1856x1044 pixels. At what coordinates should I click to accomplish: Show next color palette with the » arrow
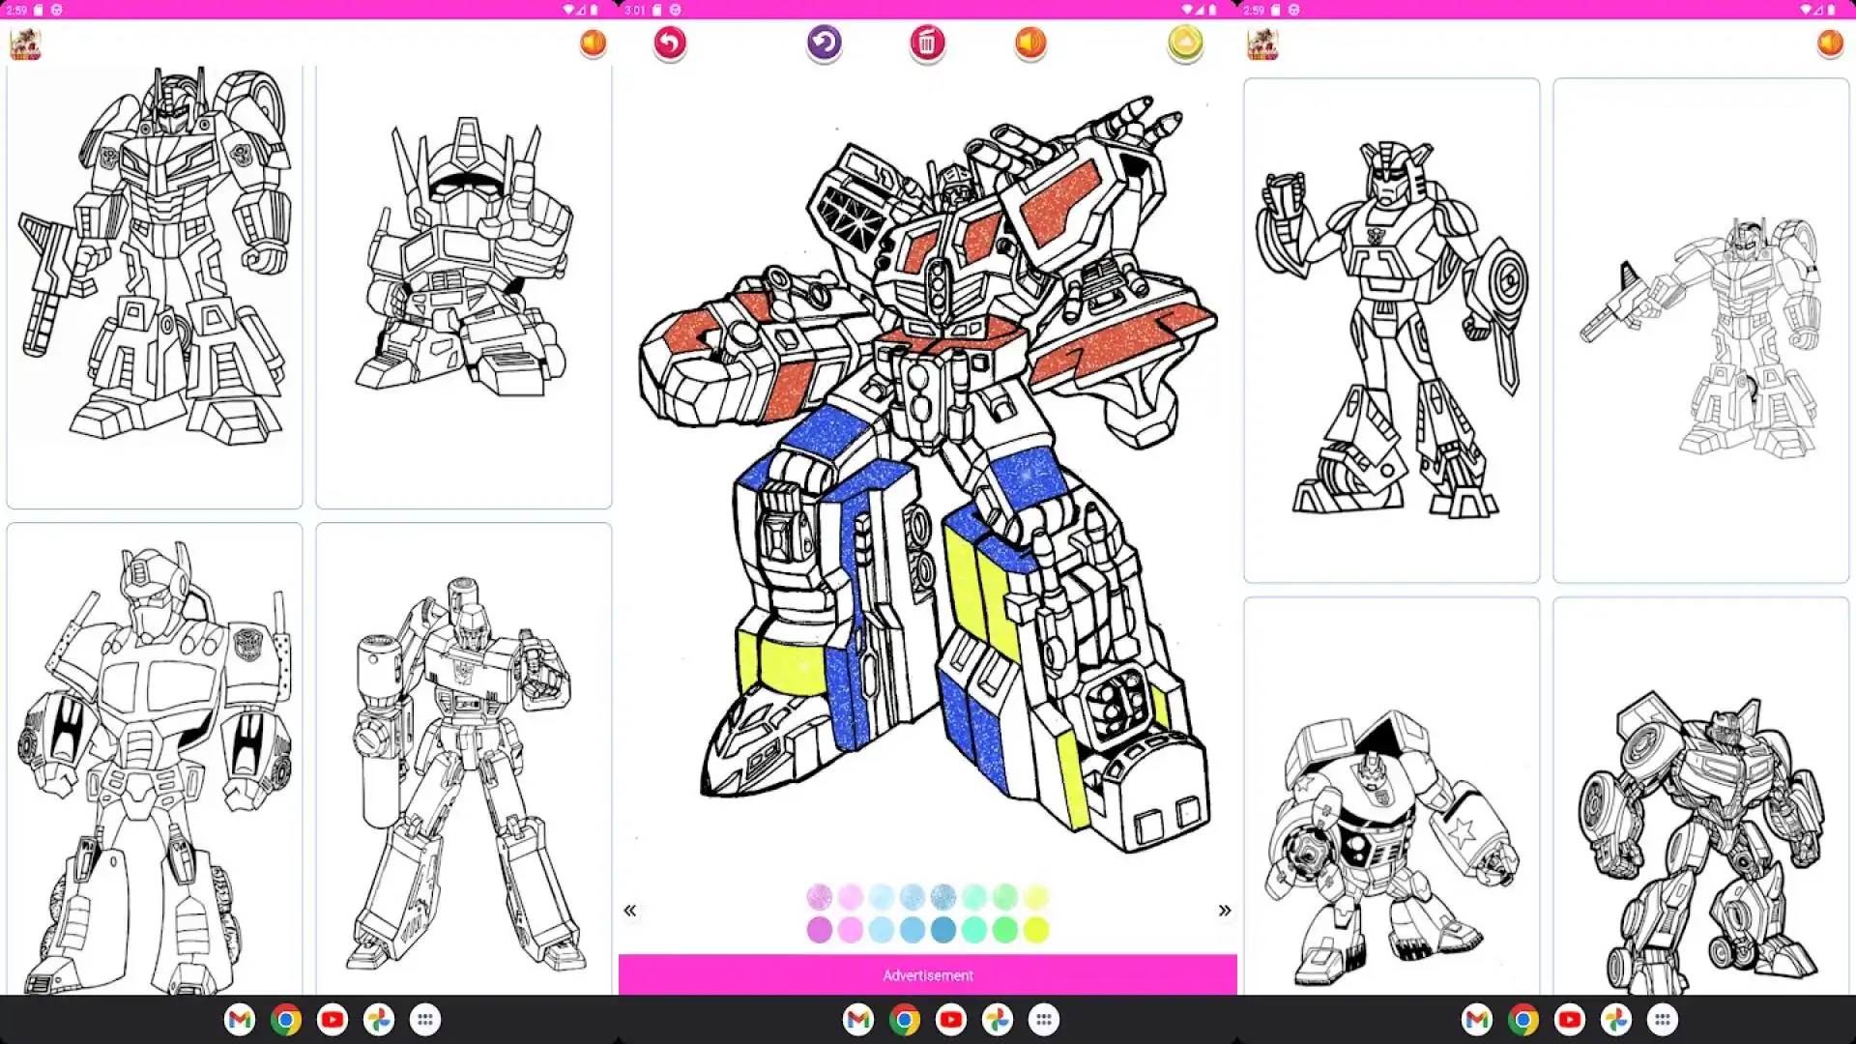[x=1225, y=911]
